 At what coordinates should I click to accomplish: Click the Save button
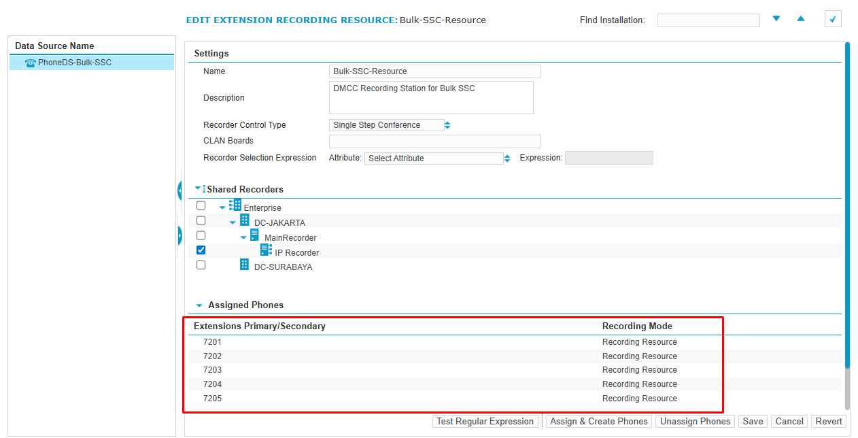coord(752,422)
